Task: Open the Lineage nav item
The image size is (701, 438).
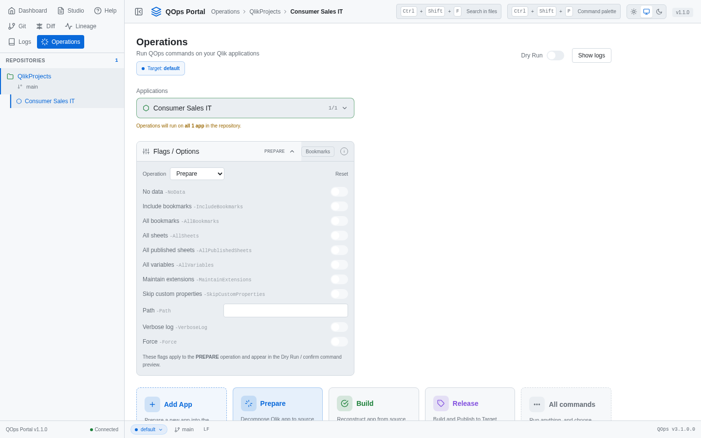Action: [81, 26]
